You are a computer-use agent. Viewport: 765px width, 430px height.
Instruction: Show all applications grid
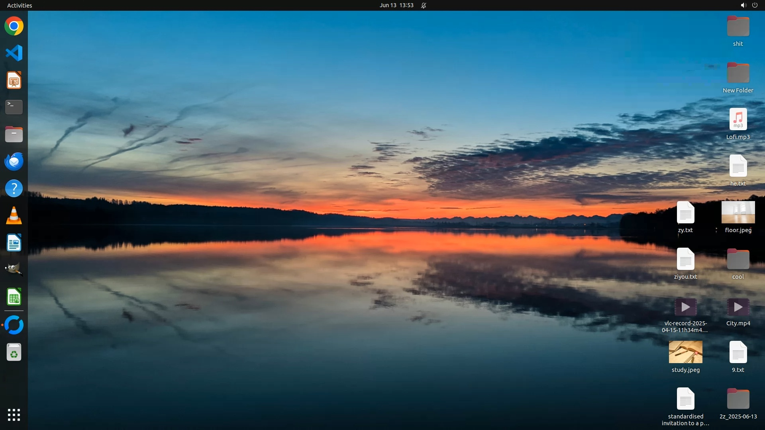(x=14, y=415)
